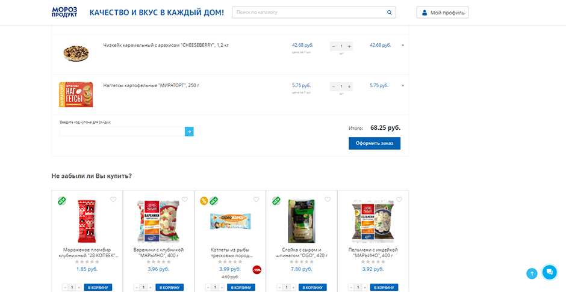Open the Наггетсы картофельные product link
The width and height of the screenshot is (566, 292).
[x=151, y=86]
